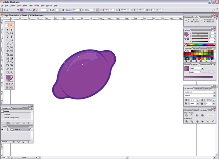Select the Slice tool
The width and height of the screenshot is (219, 159).
(x=8, y=69)
